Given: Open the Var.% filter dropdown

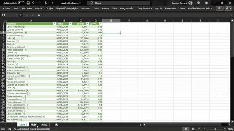Looking at the screenshot, I should tap(101, 24).
